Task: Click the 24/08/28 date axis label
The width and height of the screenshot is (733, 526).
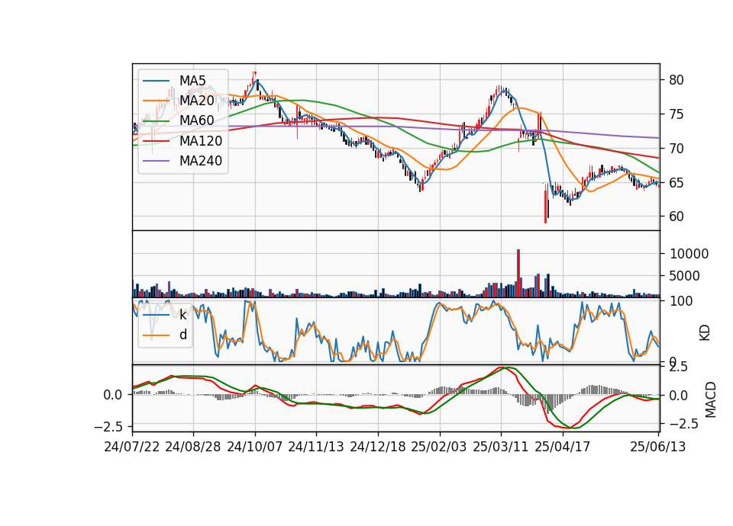Action: coord(193,447)
